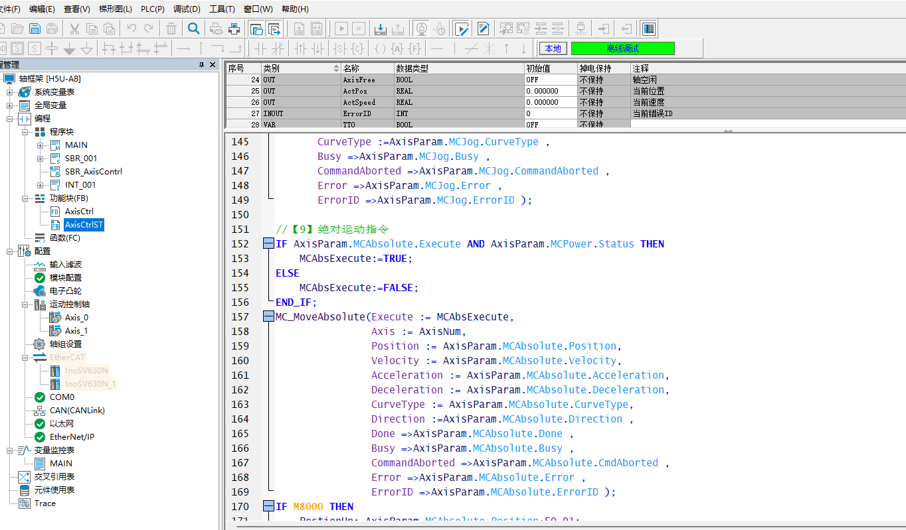The height and width of the screenshot is (530, 906).
Task: Click the online edit play-pencil icon
Action: (462, 29)
